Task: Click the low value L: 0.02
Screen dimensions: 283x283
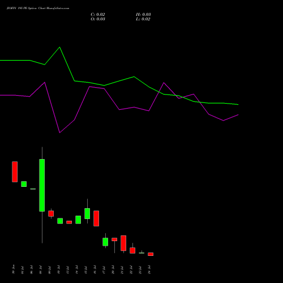Action: point(143,19)
